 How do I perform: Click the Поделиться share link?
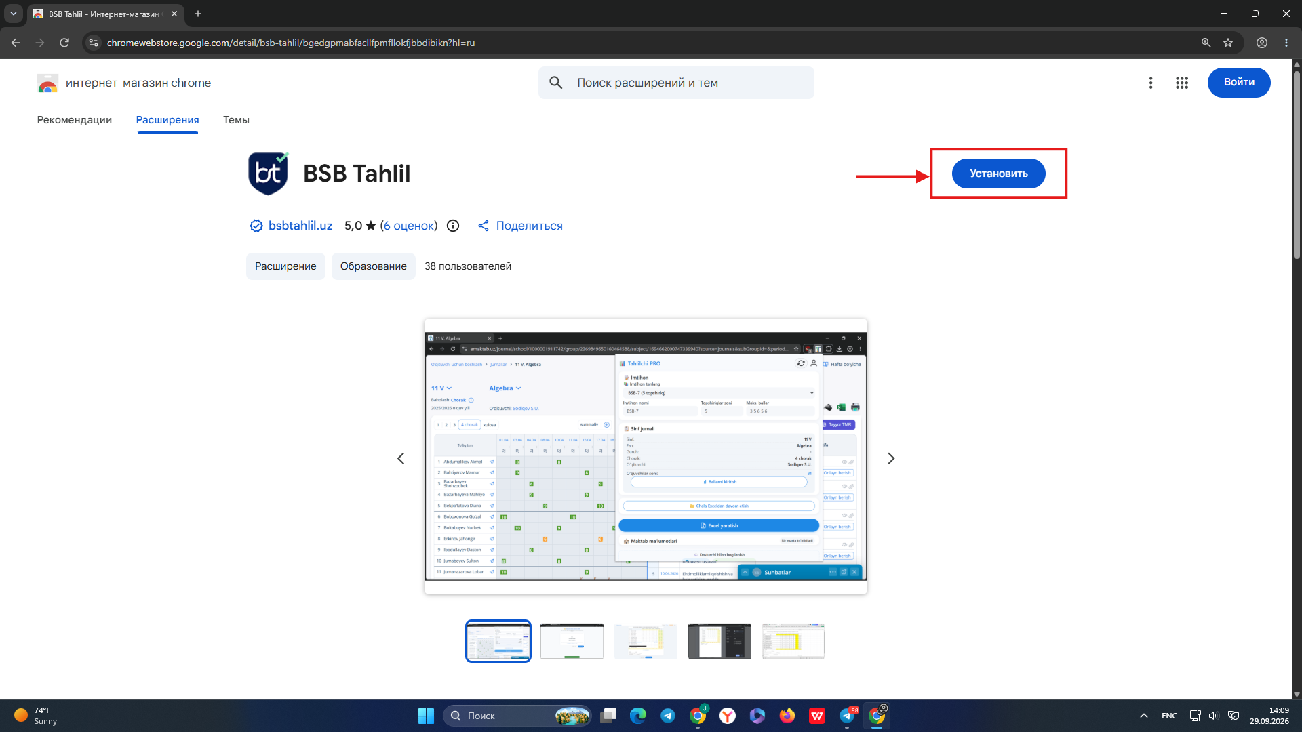point(520,226)
